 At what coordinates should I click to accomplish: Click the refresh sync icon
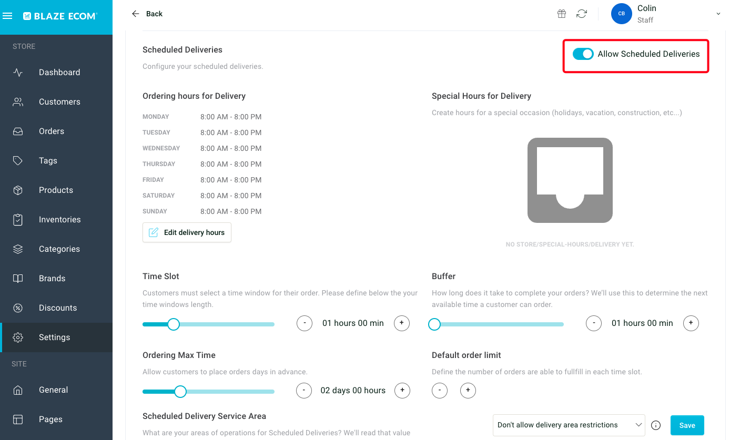click(x=582, y=14)
